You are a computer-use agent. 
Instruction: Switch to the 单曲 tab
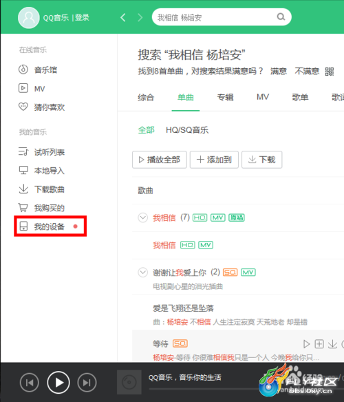pos(186,97)
